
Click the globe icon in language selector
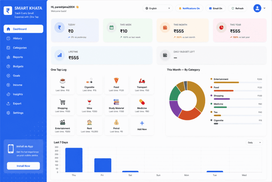tap(147, 8)
